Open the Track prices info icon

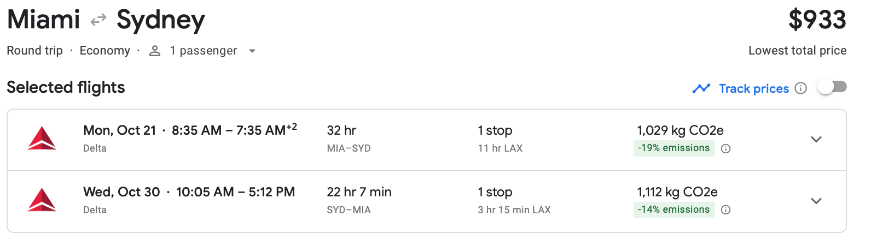(x=800, y=88)
